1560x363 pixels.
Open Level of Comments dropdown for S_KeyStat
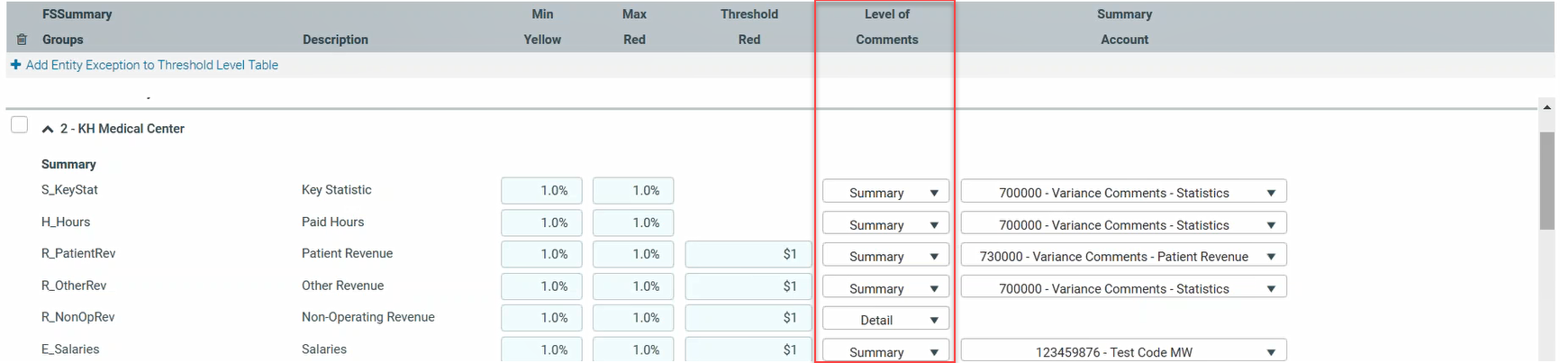click(x=885, y=192)
